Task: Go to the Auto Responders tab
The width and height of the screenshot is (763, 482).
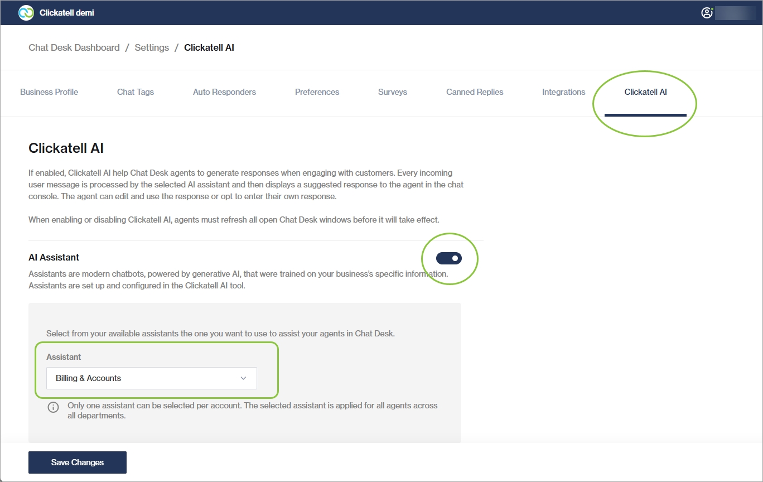Action: point(224,92)
